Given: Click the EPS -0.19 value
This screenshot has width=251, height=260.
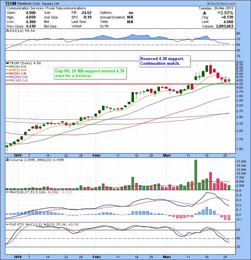Looking at the screenshot, I should coord(87,17).
